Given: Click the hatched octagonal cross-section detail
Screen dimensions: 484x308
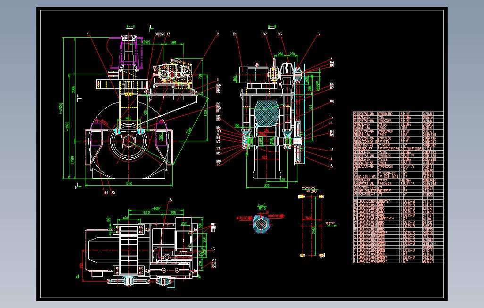Looking at the screenshot, I should point(261,223).
